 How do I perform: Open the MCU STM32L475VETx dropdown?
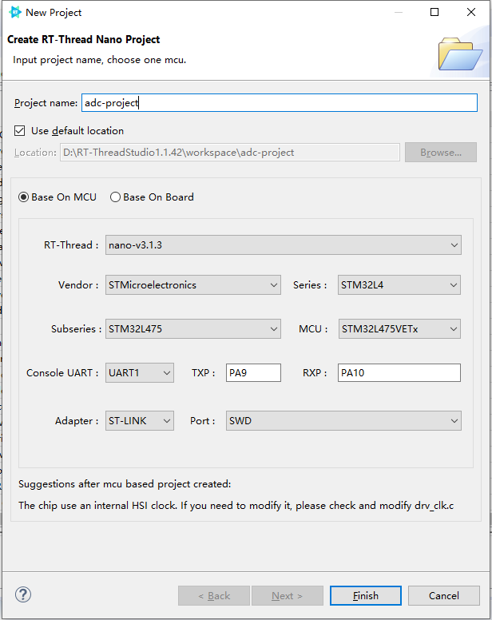click(x=399, y=329)
